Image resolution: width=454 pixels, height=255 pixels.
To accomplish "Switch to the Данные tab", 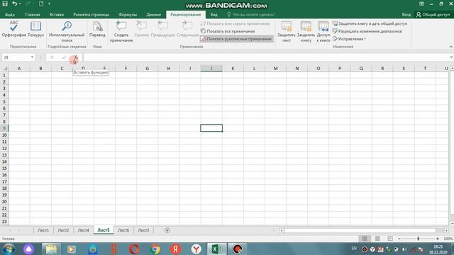I will (153, 14).
